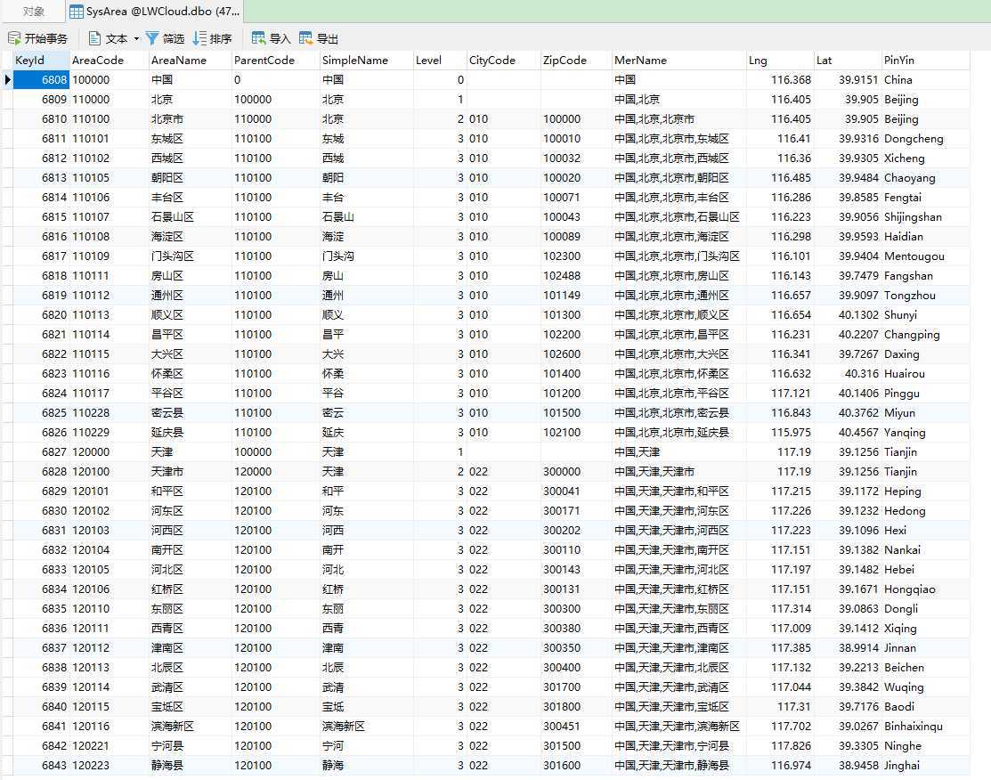
Task: Select the AreaName cell 密云县
Action: click(x=190, y=413)
